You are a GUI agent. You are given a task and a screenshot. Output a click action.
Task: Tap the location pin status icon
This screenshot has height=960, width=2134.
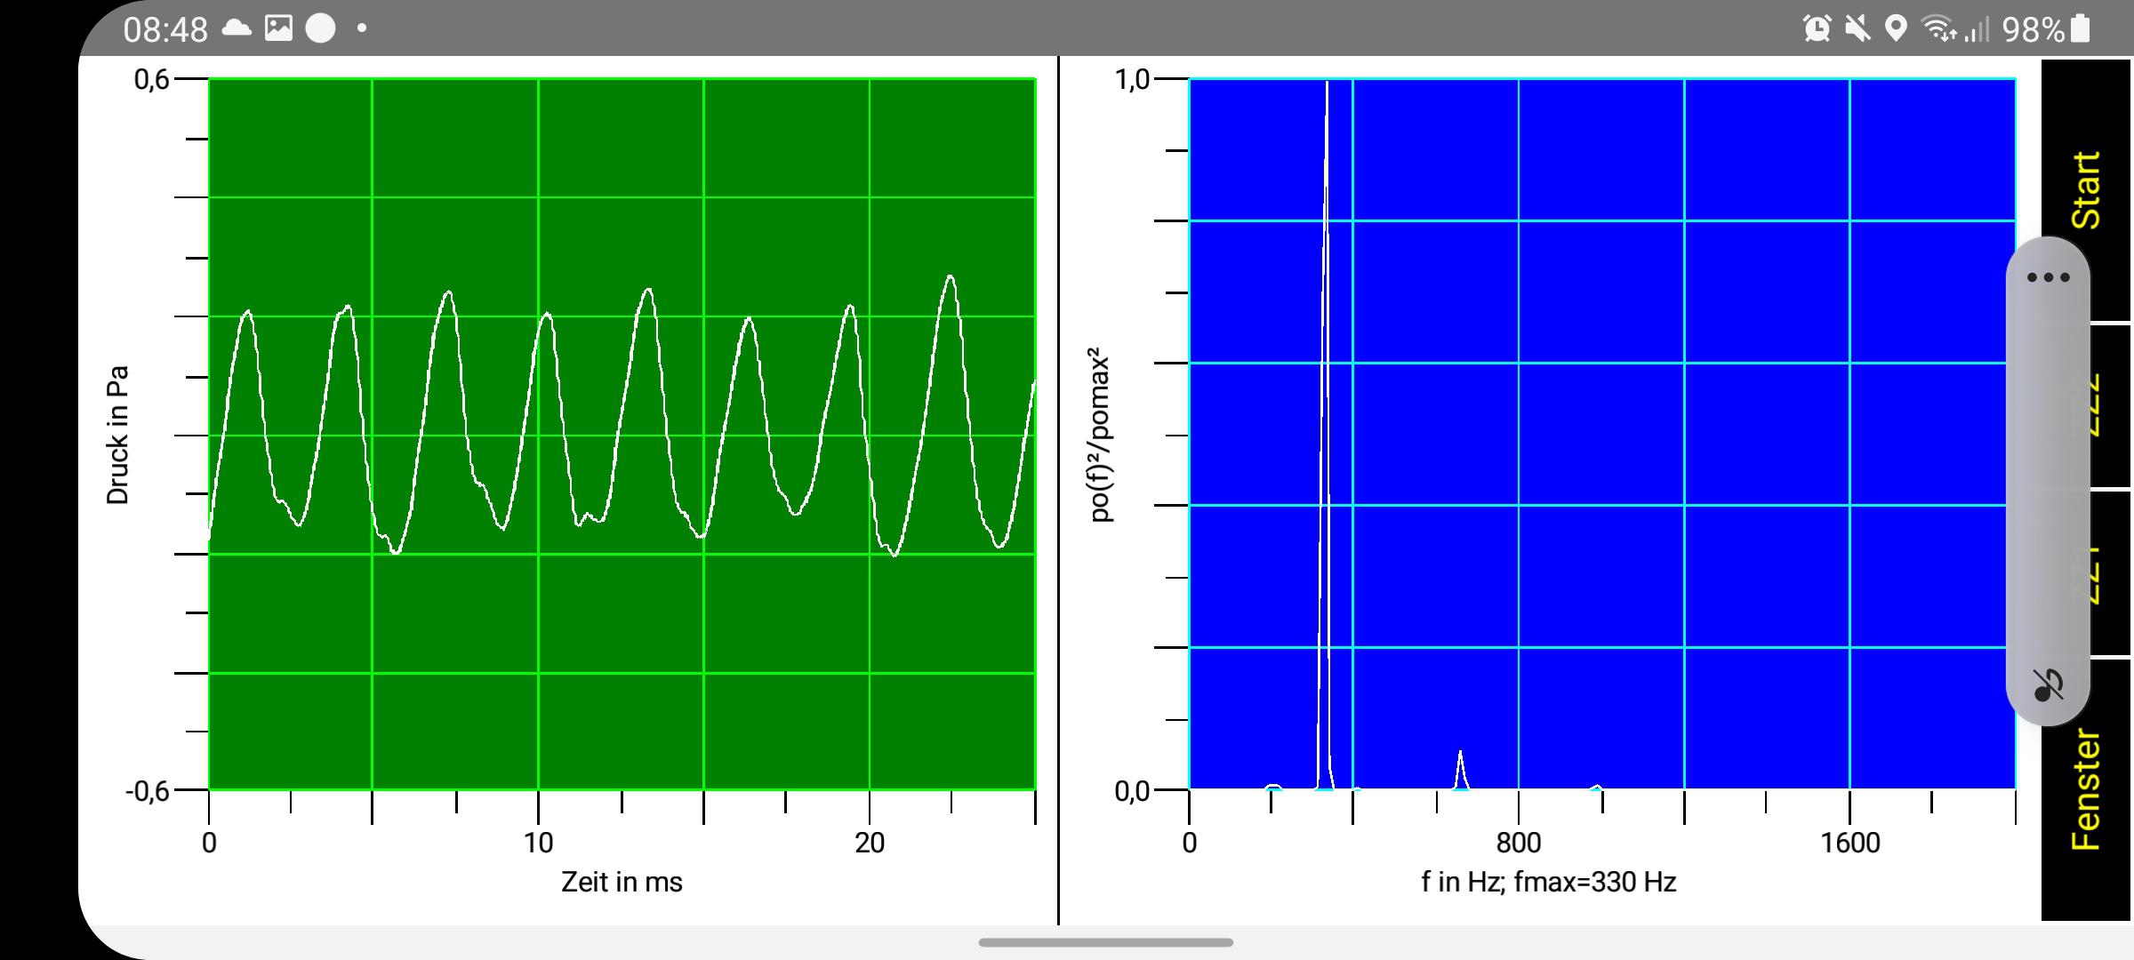click(x=1896, y=29)
